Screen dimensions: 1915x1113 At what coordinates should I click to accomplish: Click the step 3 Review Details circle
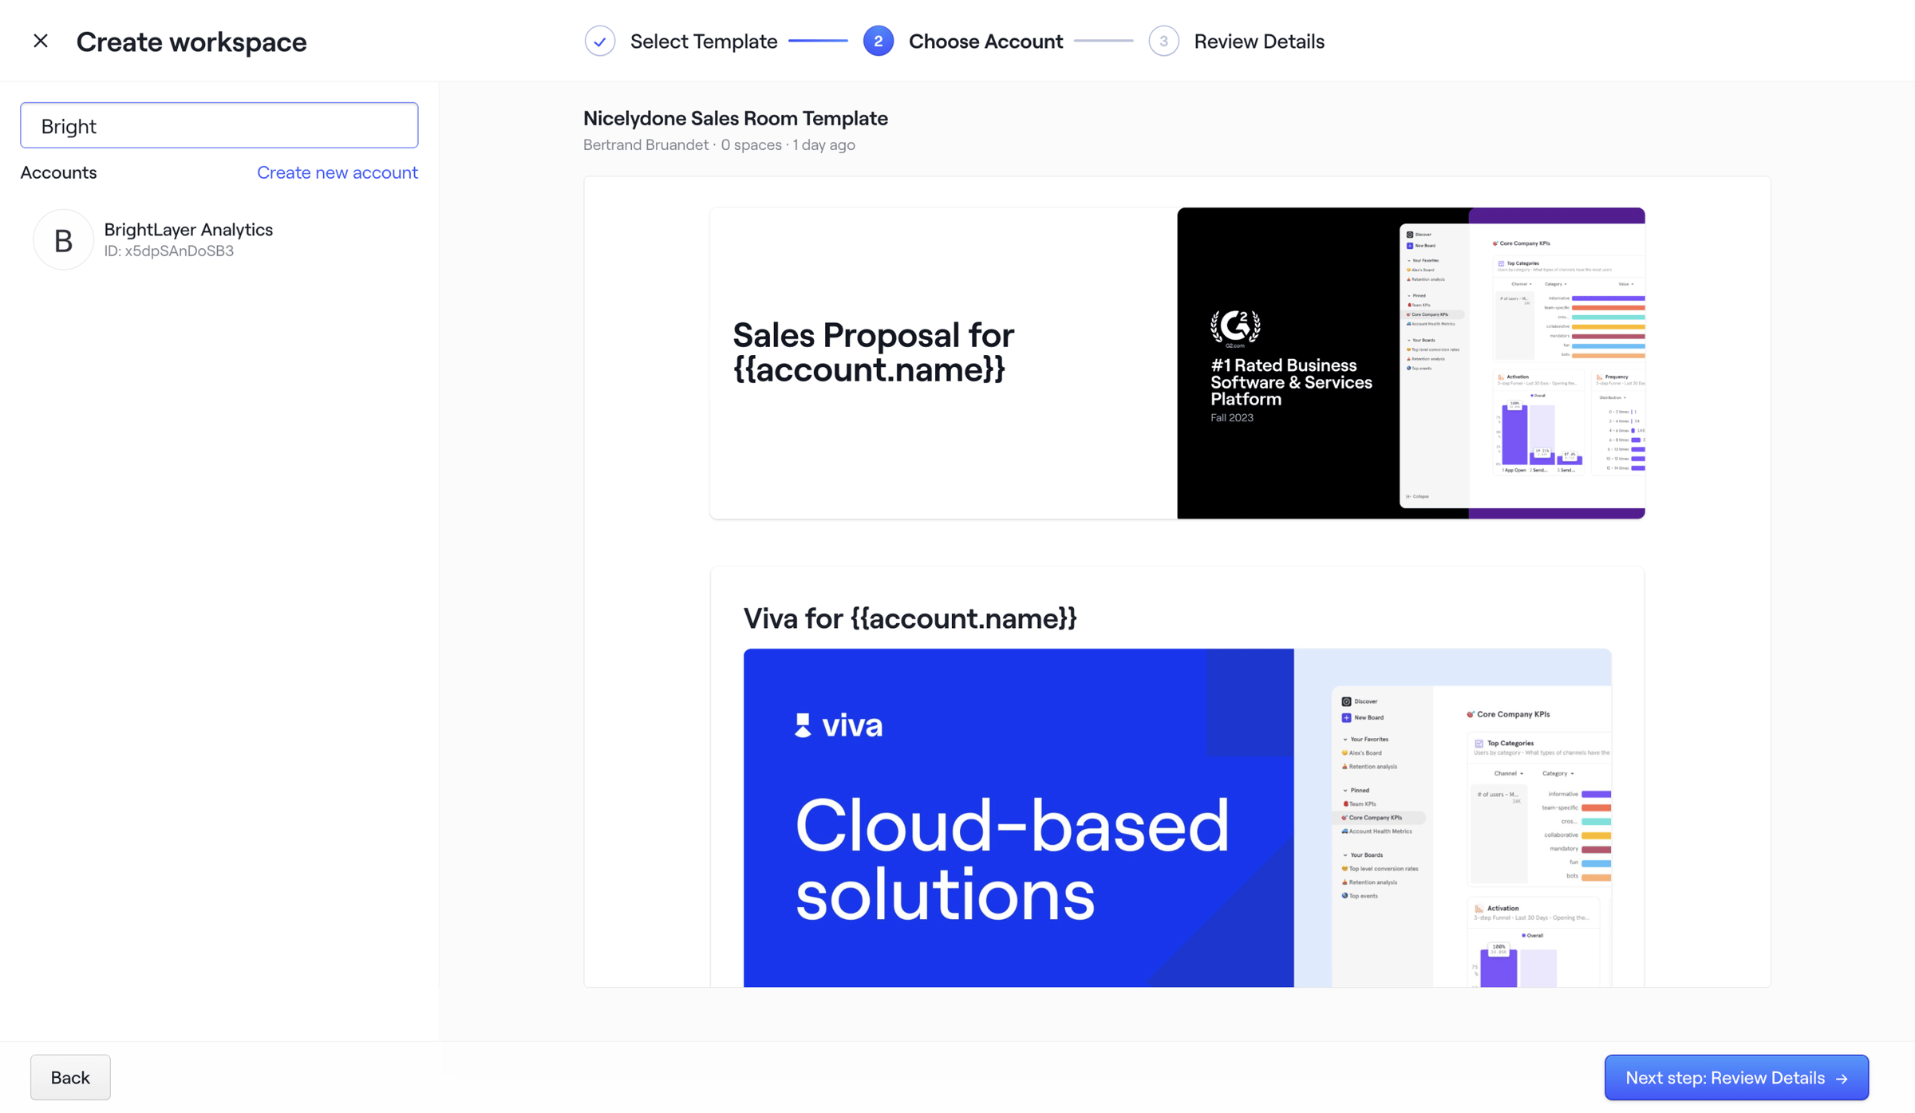pos(1163,41)
